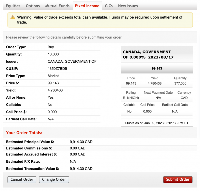Image resolution: width=200 pixels, height=191 pixels.
Task: Click the Estimated Accrued Interest amount
Action: point(78,154)
